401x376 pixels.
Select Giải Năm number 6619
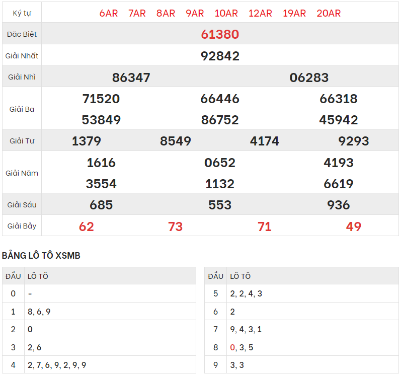[x=339, y=184]
